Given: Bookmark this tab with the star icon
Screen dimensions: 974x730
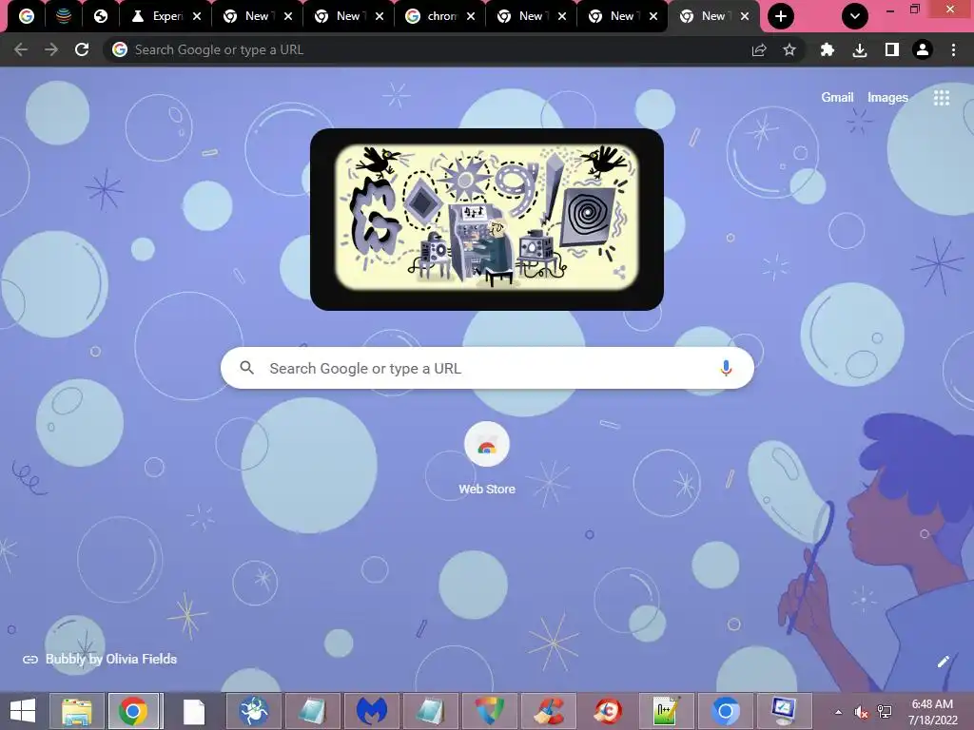Looking at the screenshot, I should pos(789,49).
